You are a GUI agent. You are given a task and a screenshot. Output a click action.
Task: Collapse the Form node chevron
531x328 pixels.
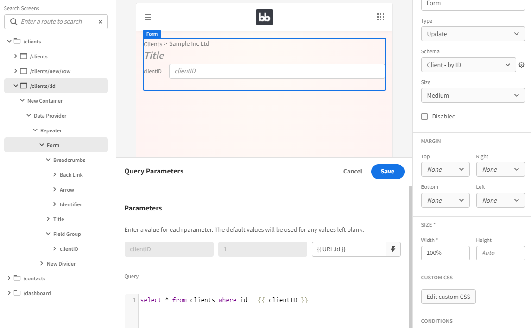point(42,145)
